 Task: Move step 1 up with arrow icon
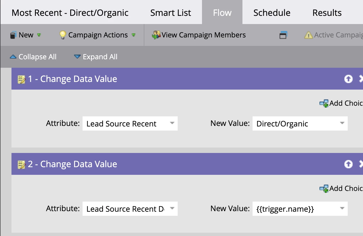tap(348, 79)
